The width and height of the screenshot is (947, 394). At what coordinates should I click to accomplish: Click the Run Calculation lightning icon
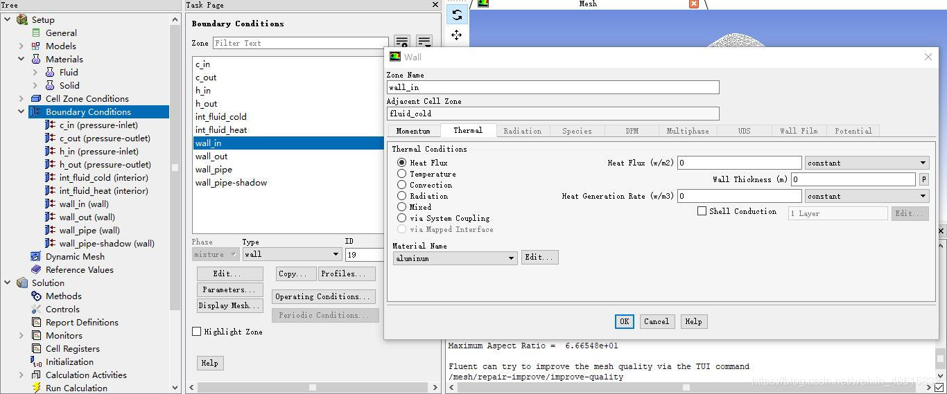[x=36, y=388]
